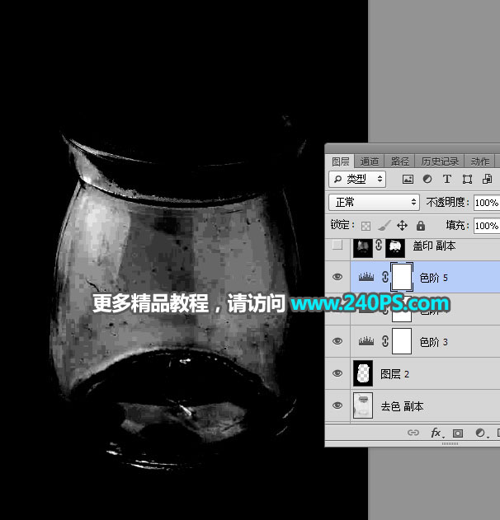This screenshot has width=500, height=520.
Task: Select the 色阶 3 layer mask
Action: (x=402, y=341)
